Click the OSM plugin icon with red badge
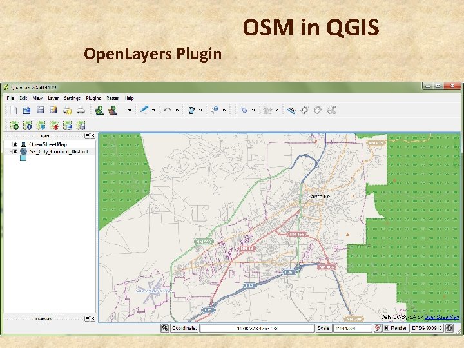Viewport: 464px width, 348px height. tap(54, 125)
